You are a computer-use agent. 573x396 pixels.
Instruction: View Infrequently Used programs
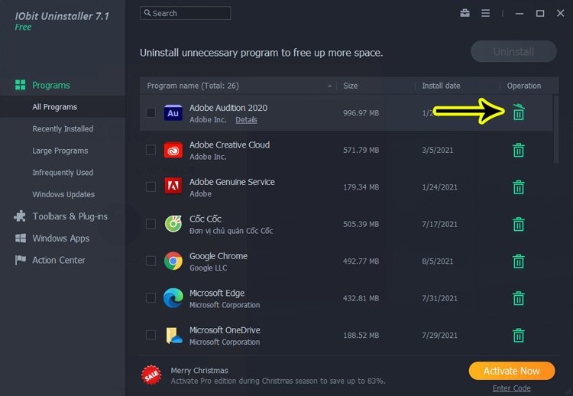coord(63,173)
